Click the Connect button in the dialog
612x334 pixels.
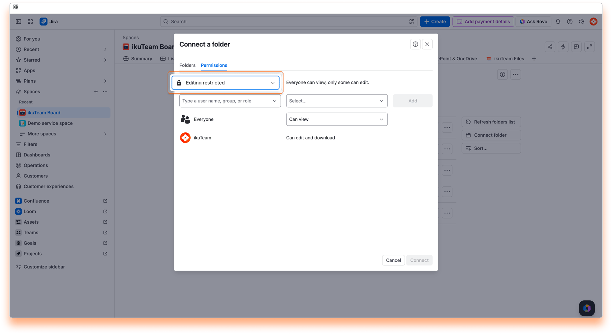(x=419, y=260)
